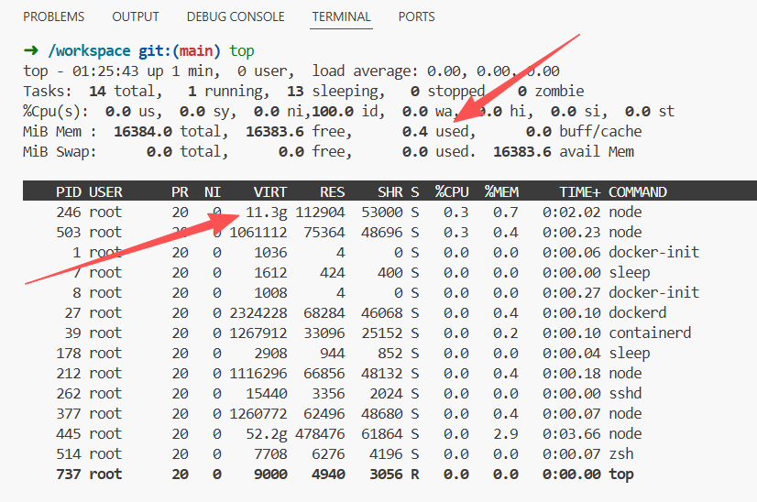Switch to the PROBLEMS tab
The height and width of the screenshot is (502, 757).
click(x=53, y=16)
